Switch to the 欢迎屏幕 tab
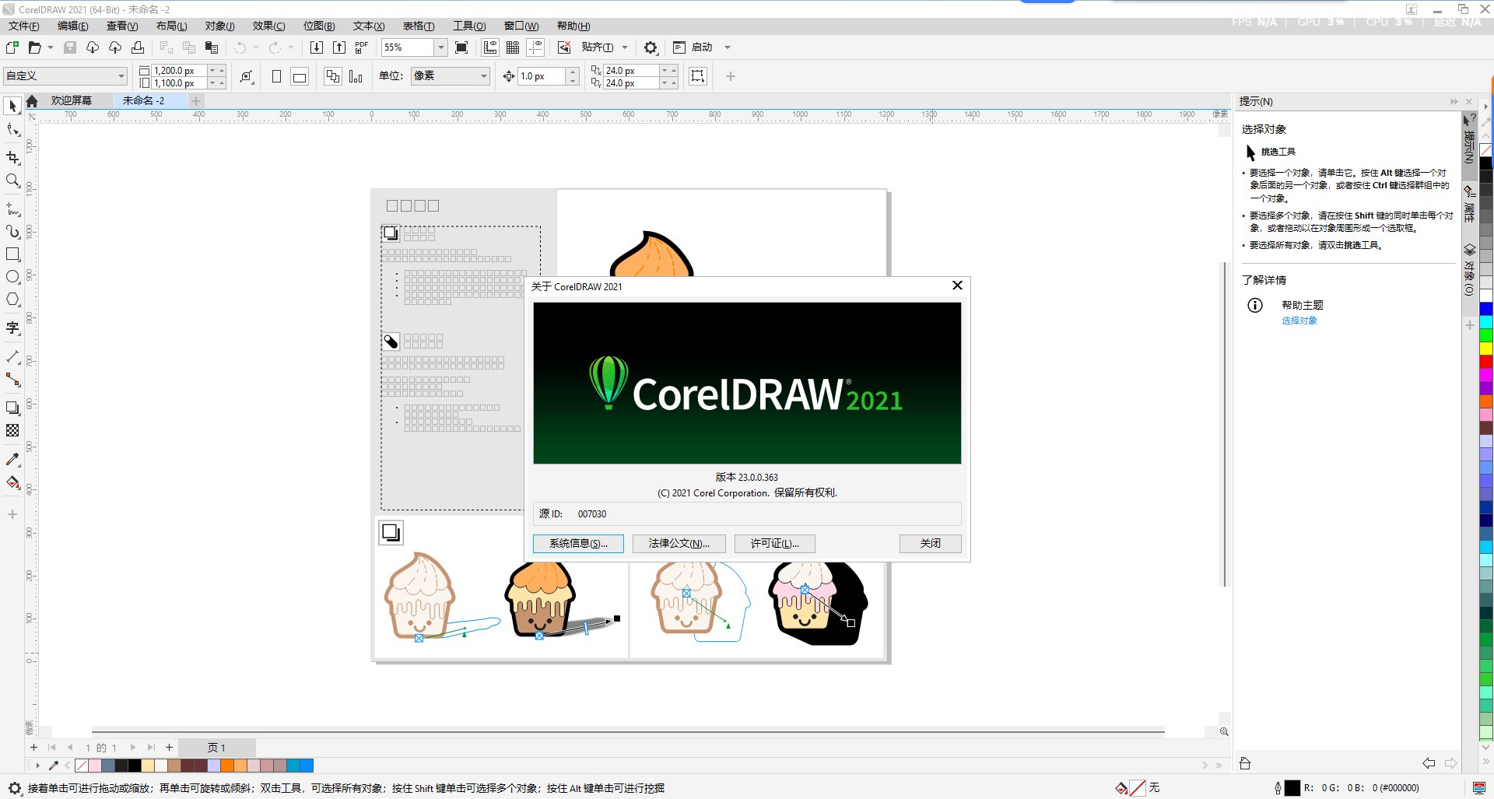Image resolution: width=1494 pixels, height=799 pixels. point(72,100)
